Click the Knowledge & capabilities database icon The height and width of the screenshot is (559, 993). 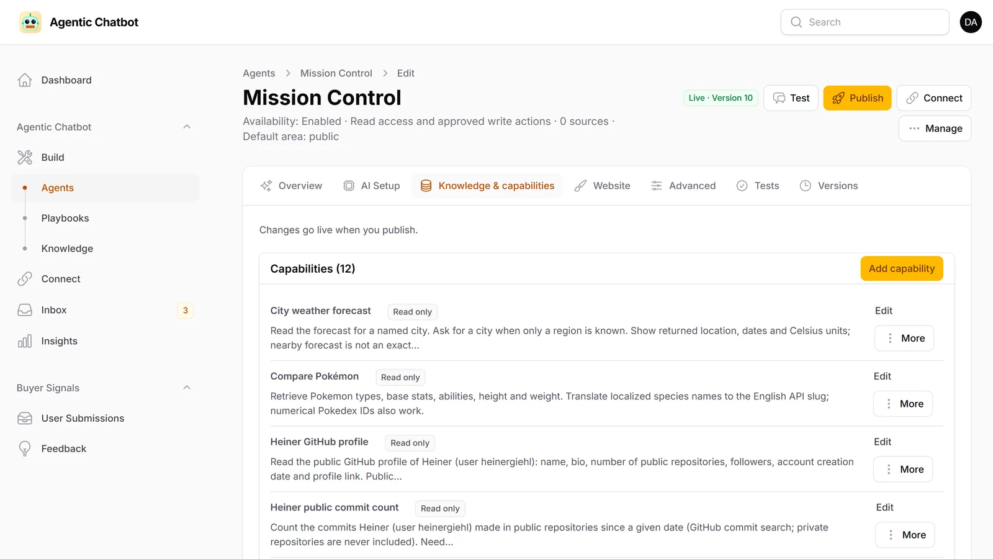point(426,186)
